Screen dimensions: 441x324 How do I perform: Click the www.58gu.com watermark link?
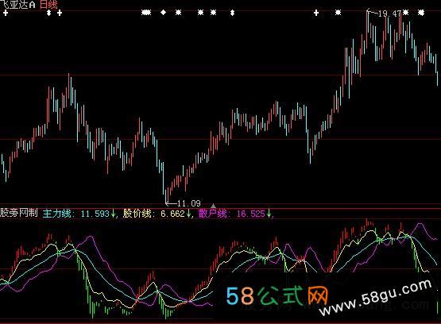point(376,298)
